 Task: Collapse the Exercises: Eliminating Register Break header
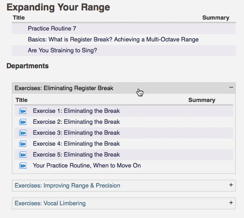click(x=124, y=88)
